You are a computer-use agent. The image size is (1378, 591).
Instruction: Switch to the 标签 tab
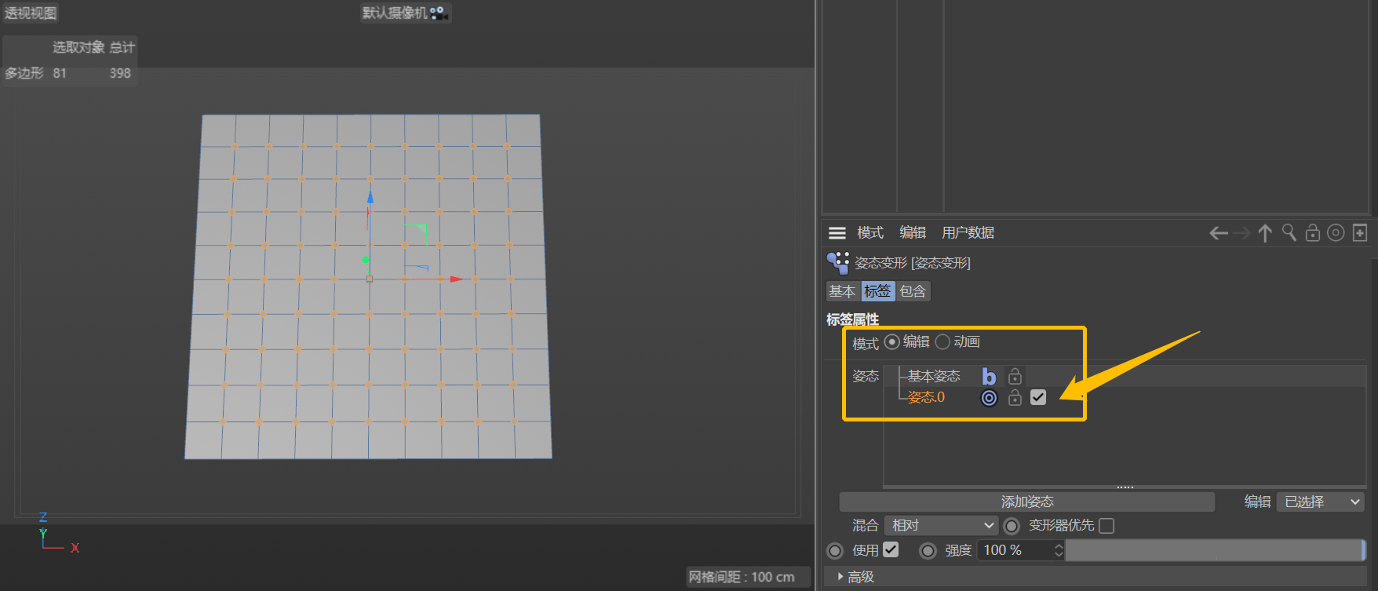(877, 291)
